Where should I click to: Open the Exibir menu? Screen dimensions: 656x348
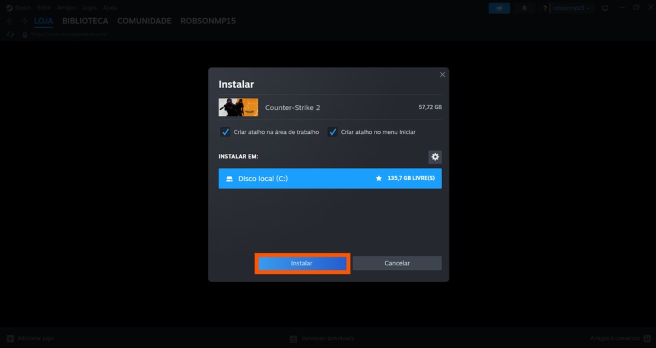click(x=44, y=7)
